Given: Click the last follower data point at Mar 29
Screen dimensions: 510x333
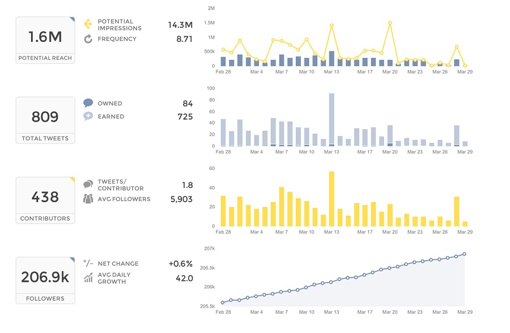Looking at the screenshot, I should [x=465, y=254].
